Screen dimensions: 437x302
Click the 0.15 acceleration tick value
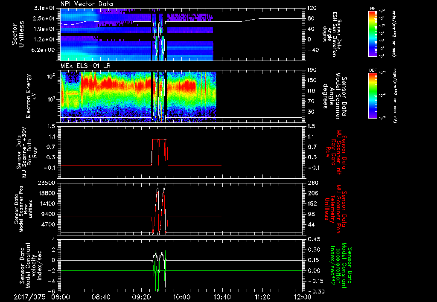(314, 260)
